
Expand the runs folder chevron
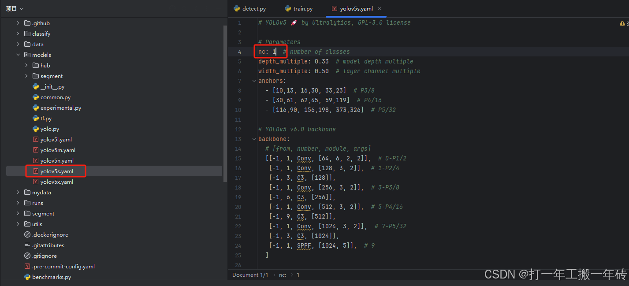click(18, 203)
